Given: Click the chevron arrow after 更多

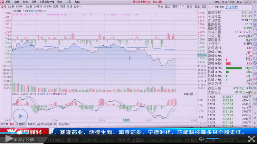Looking at the screenshot, I should coord(81,6).
